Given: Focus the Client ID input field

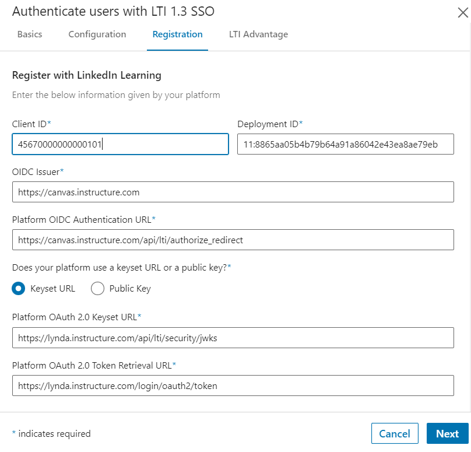Looking at the screenshot, I should [121, 144].
